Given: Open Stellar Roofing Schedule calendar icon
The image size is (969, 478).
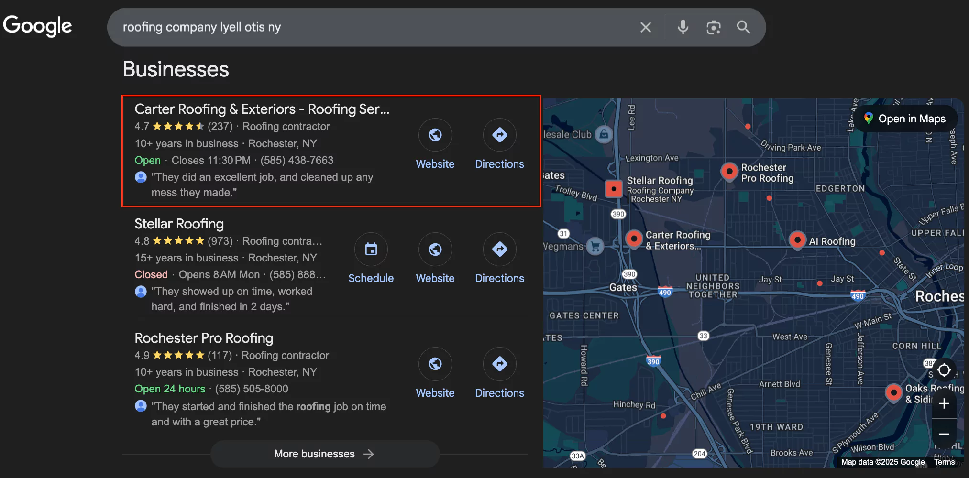Looking at the screenshot, I should click(371, 249).
